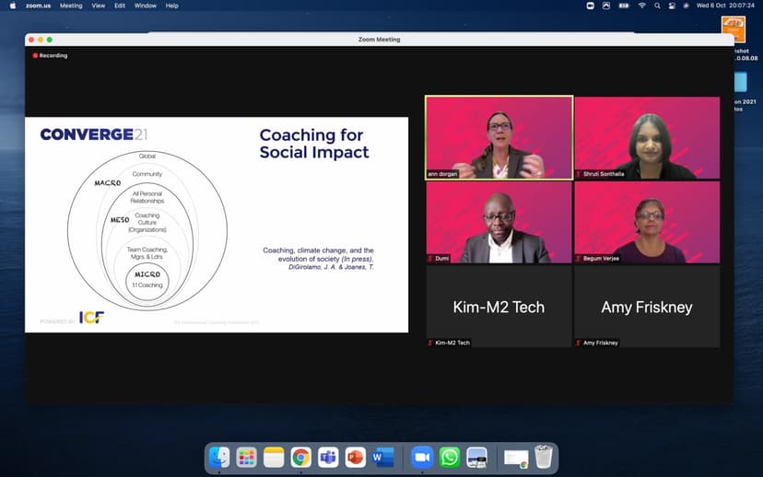
Task: Click the screen recording menu bar icon
Action: tap(591, 6)
